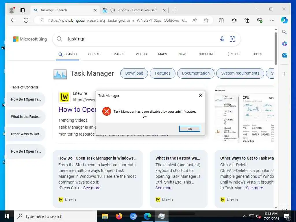296x222 pixels.
Task: Click the browser address bar URL
Action: pos(118,20)
